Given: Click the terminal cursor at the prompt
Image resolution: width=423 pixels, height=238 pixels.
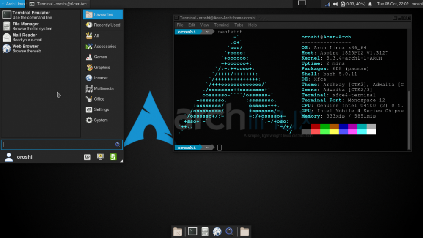Looking at the screenshot, I should [219, 148].
